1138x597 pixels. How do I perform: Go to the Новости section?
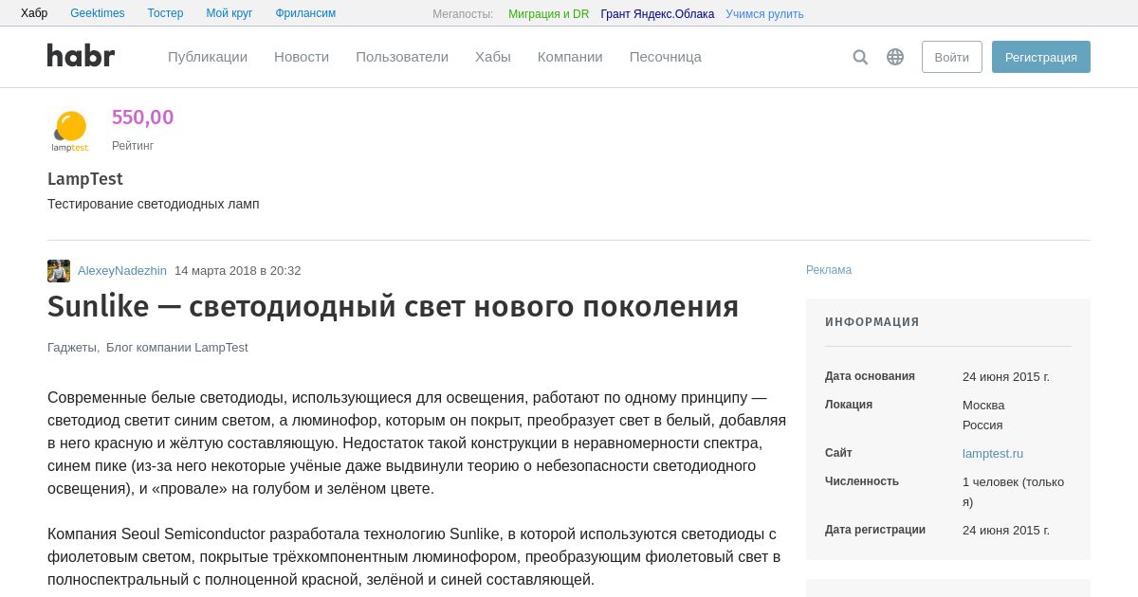click(x=302, y=57)
